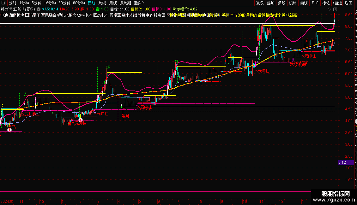Click the 卧龙根价: 4.62 indicator label

[x=185, y=9]
